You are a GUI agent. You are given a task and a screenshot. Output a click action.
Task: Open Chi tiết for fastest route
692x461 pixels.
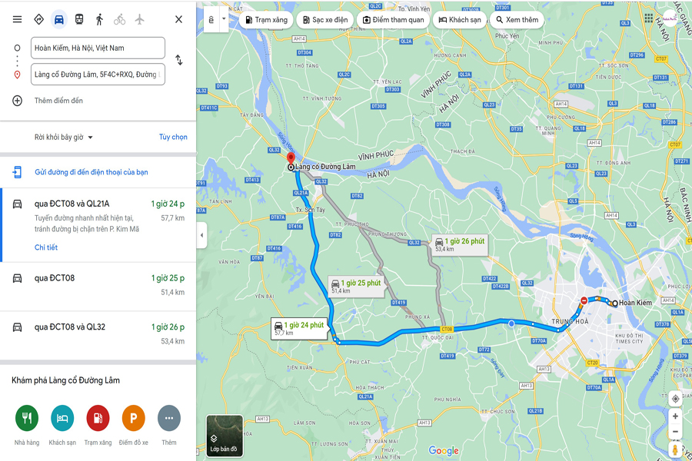[x=46, y=247]
